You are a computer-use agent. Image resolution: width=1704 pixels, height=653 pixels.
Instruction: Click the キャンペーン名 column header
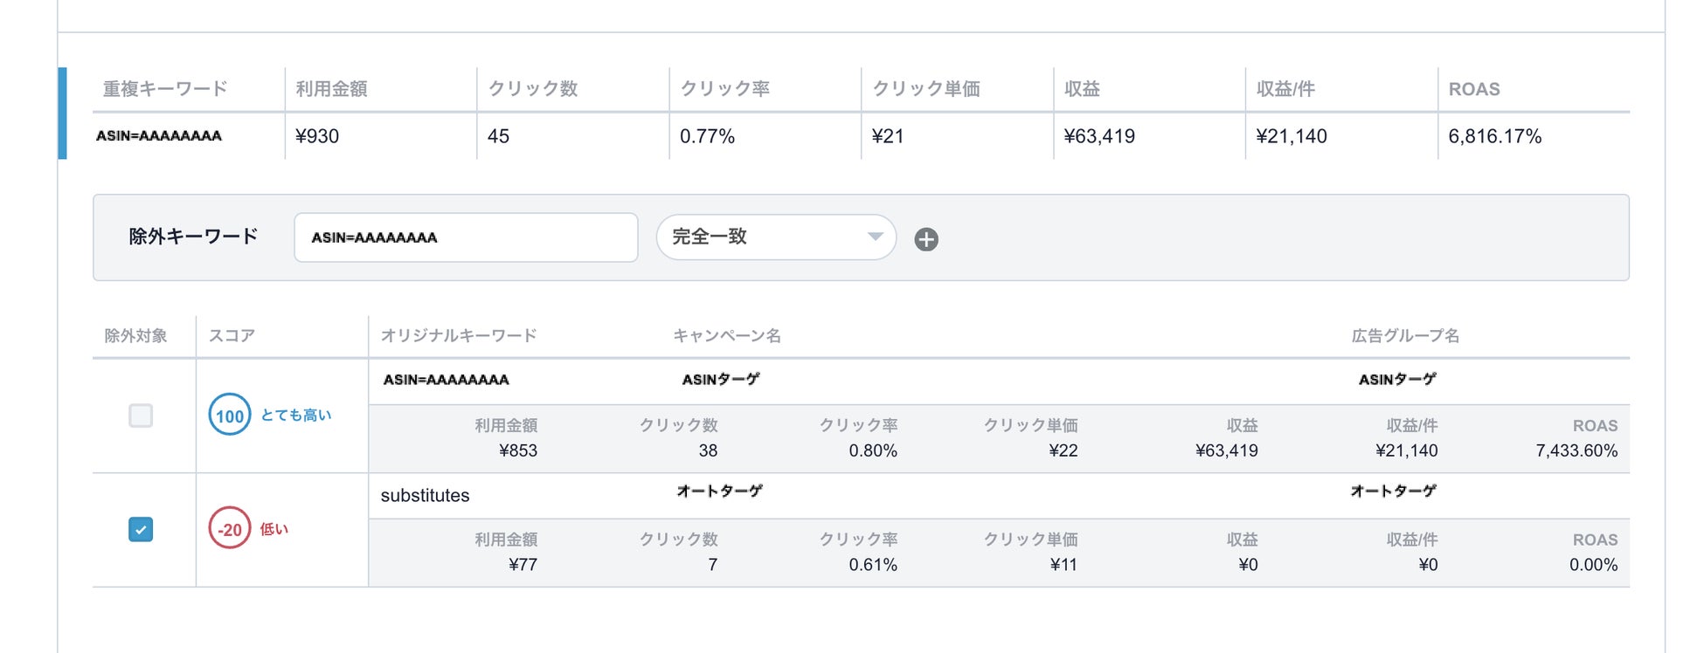[727, 336]
